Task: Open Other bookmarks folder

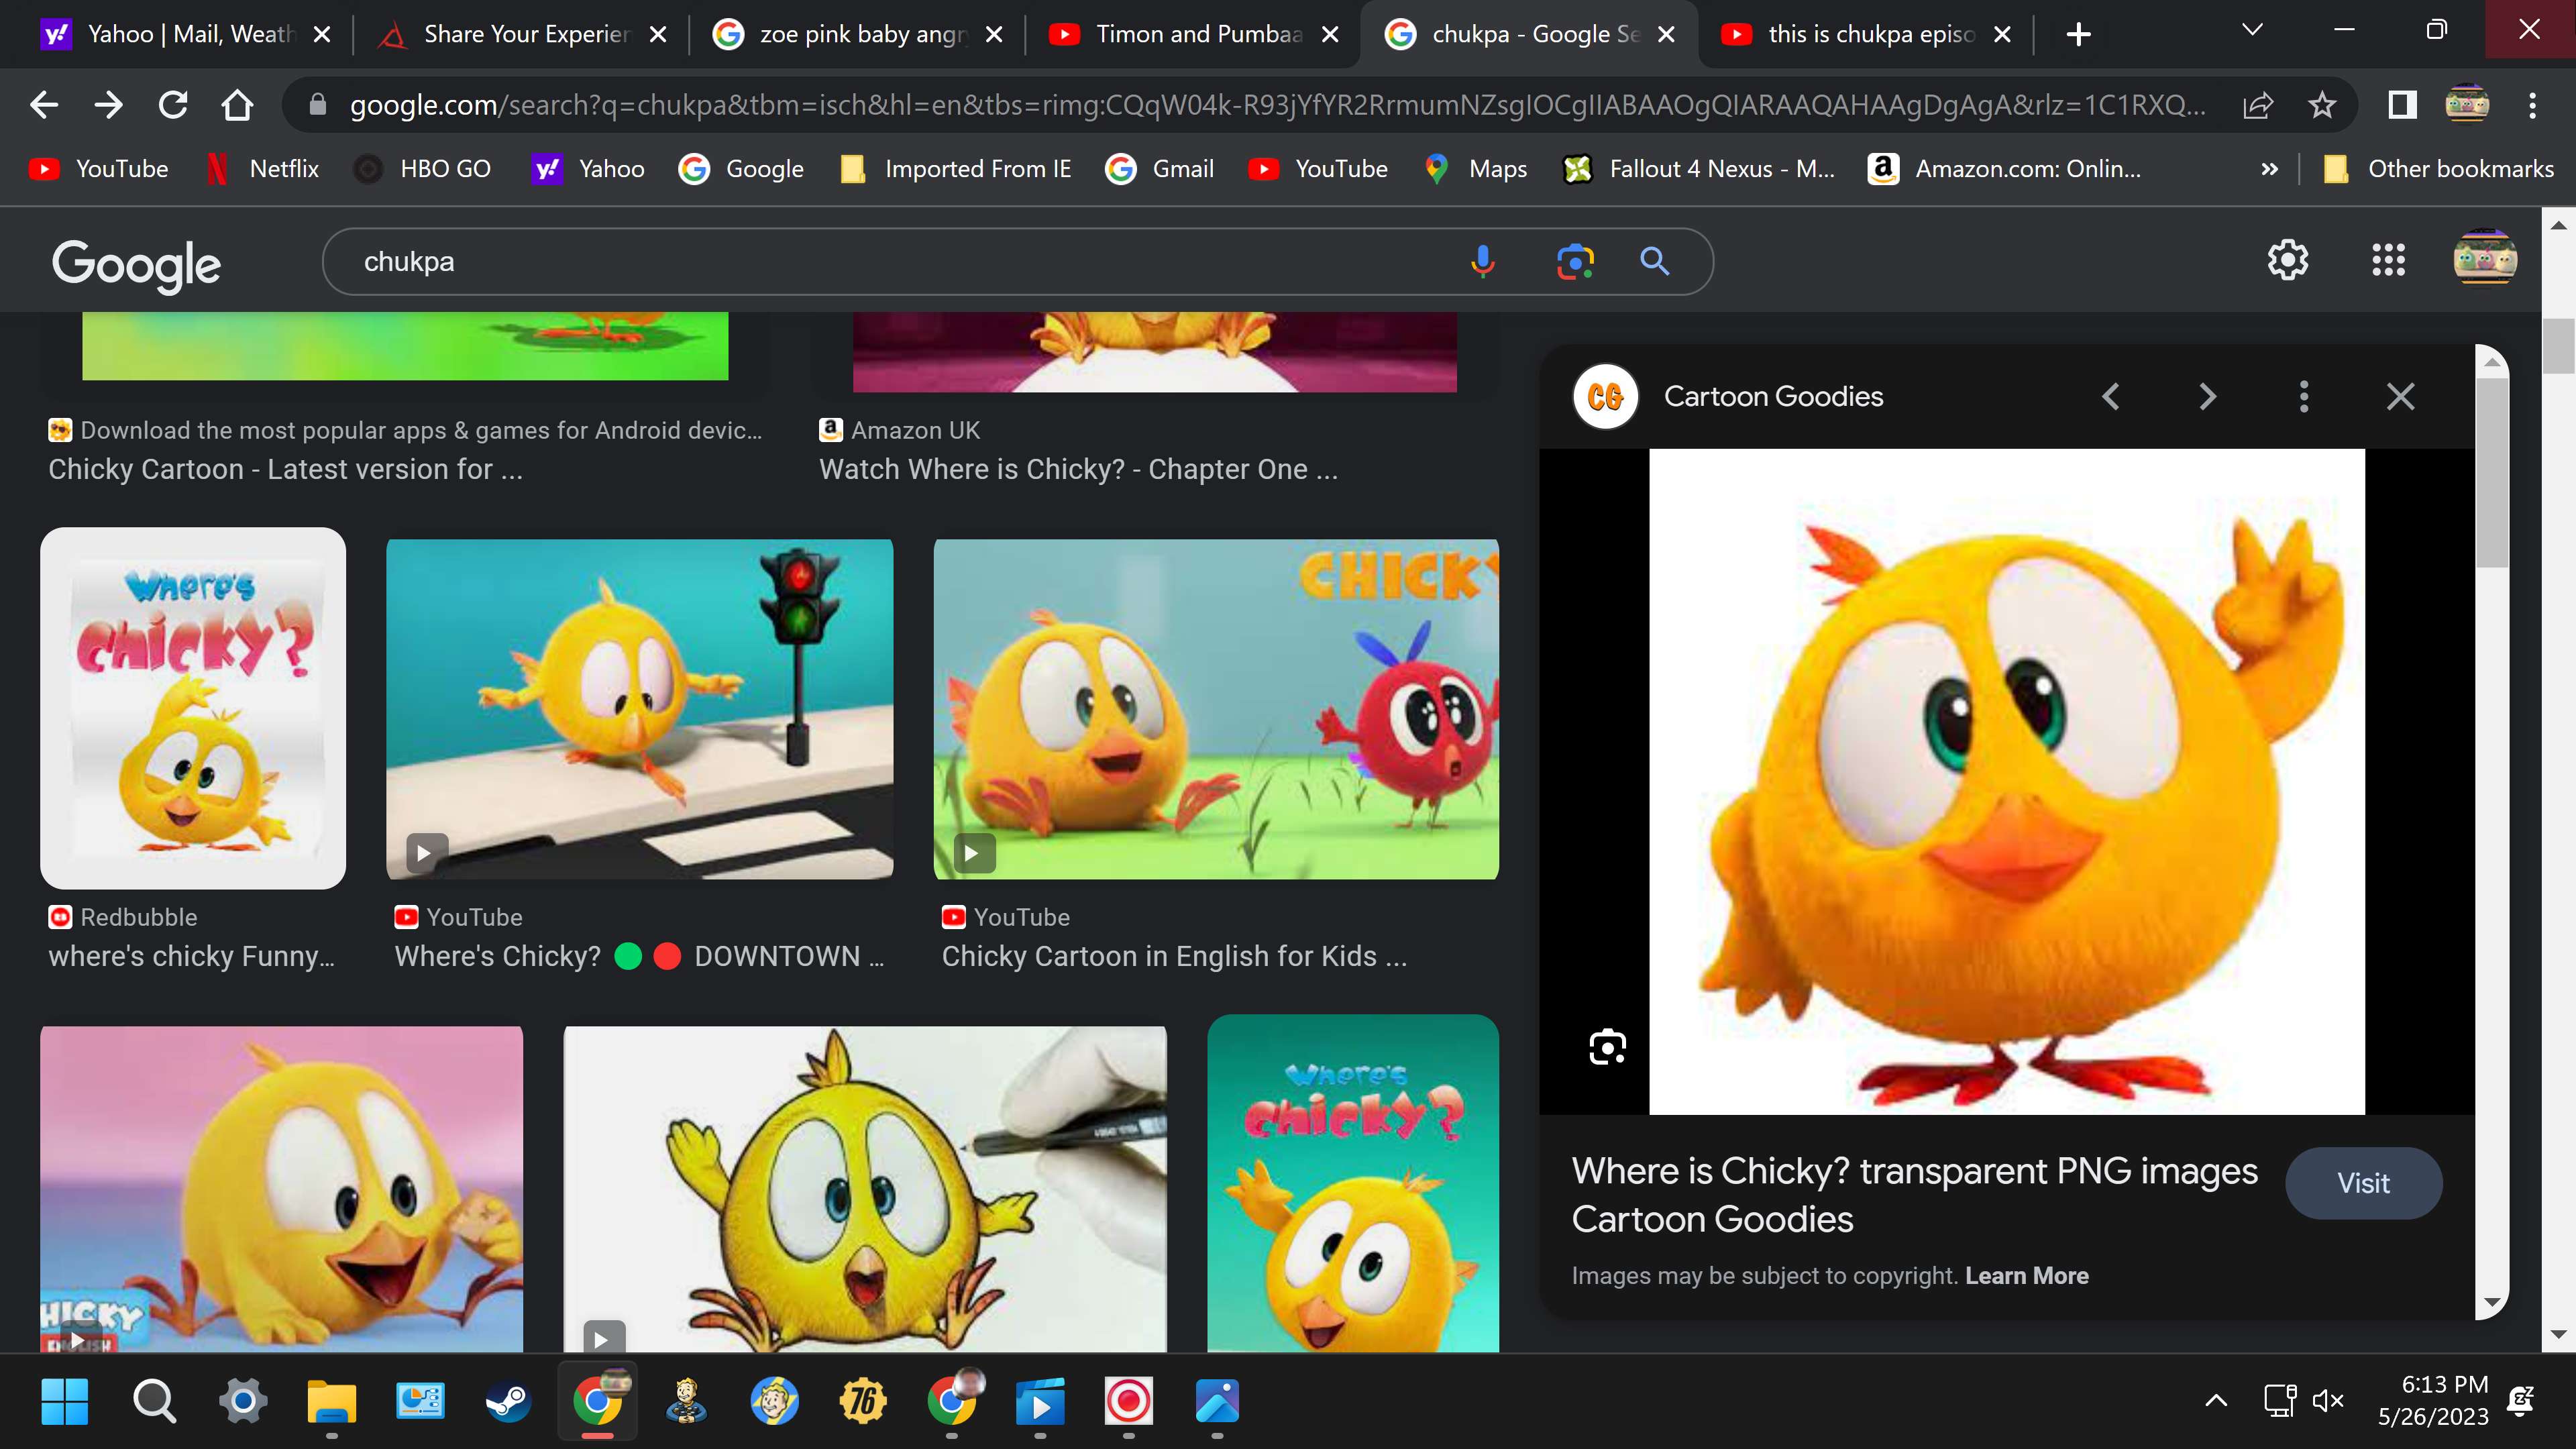Action: [x=2438, y=169]
